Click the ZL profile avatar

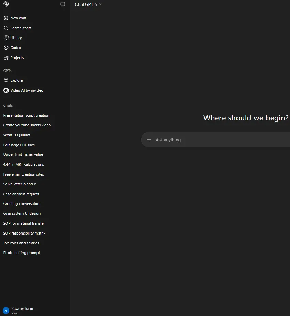pos(6,311)
